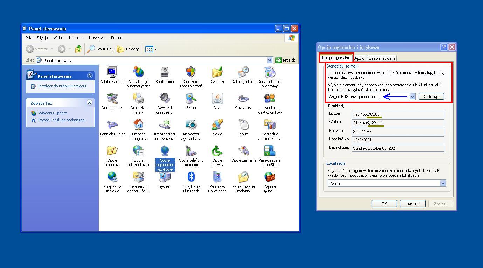Expand the regional format dropdown
This screenshot has width=483, height=268.
click(412, 97)
